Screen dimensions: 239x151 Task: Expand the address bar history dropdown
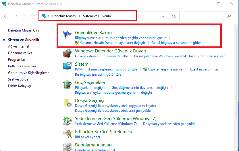click(x=163, y=16)
